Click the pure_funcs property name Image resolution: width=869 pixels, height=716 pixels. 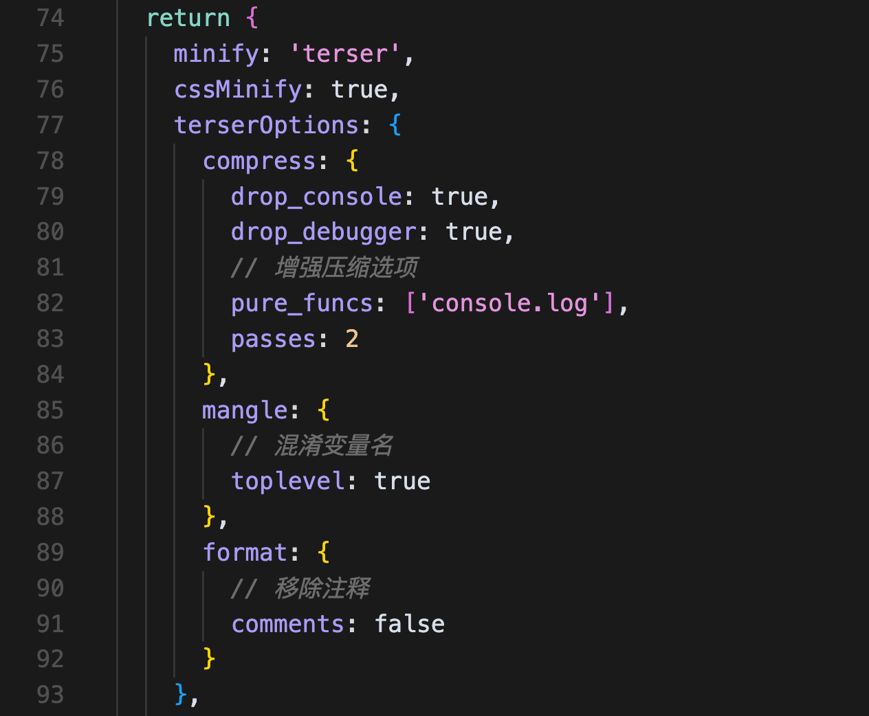tap(302, 303)
